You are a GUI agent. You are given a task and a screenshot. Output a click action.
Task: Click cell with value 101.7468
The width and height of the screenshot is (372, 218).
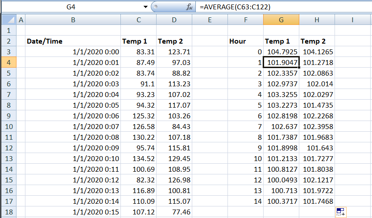pyautogui.click(x=317, y=201)
